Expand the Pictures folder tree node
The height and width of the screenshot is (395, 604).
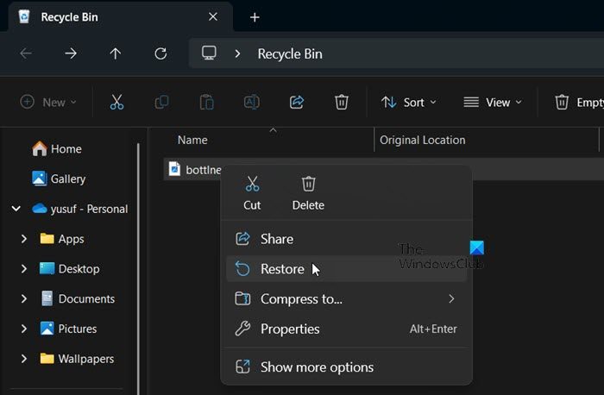24,329
